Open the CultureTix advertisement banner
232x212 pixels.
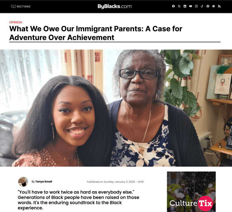(191, 192)
